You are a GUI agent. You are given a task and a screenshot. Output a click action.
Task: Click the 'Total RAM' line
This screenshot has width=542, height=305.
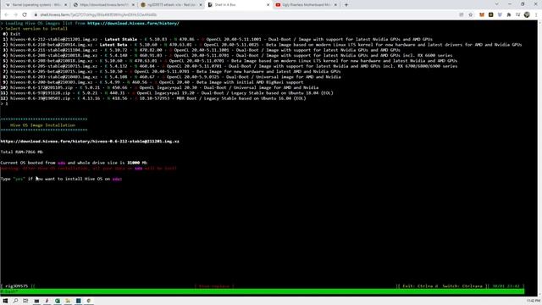[x=22, y=152]
